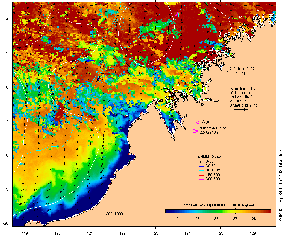Click the 22-Jun-2013 date label
The image size is (285, 236).
pyautogui.click(x=243, y=69)
